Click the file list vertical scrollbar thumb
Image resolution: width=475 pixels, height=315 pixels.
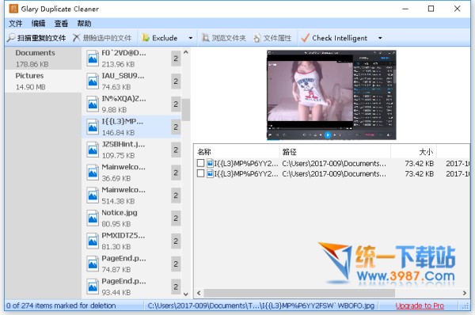pos(186,110)
